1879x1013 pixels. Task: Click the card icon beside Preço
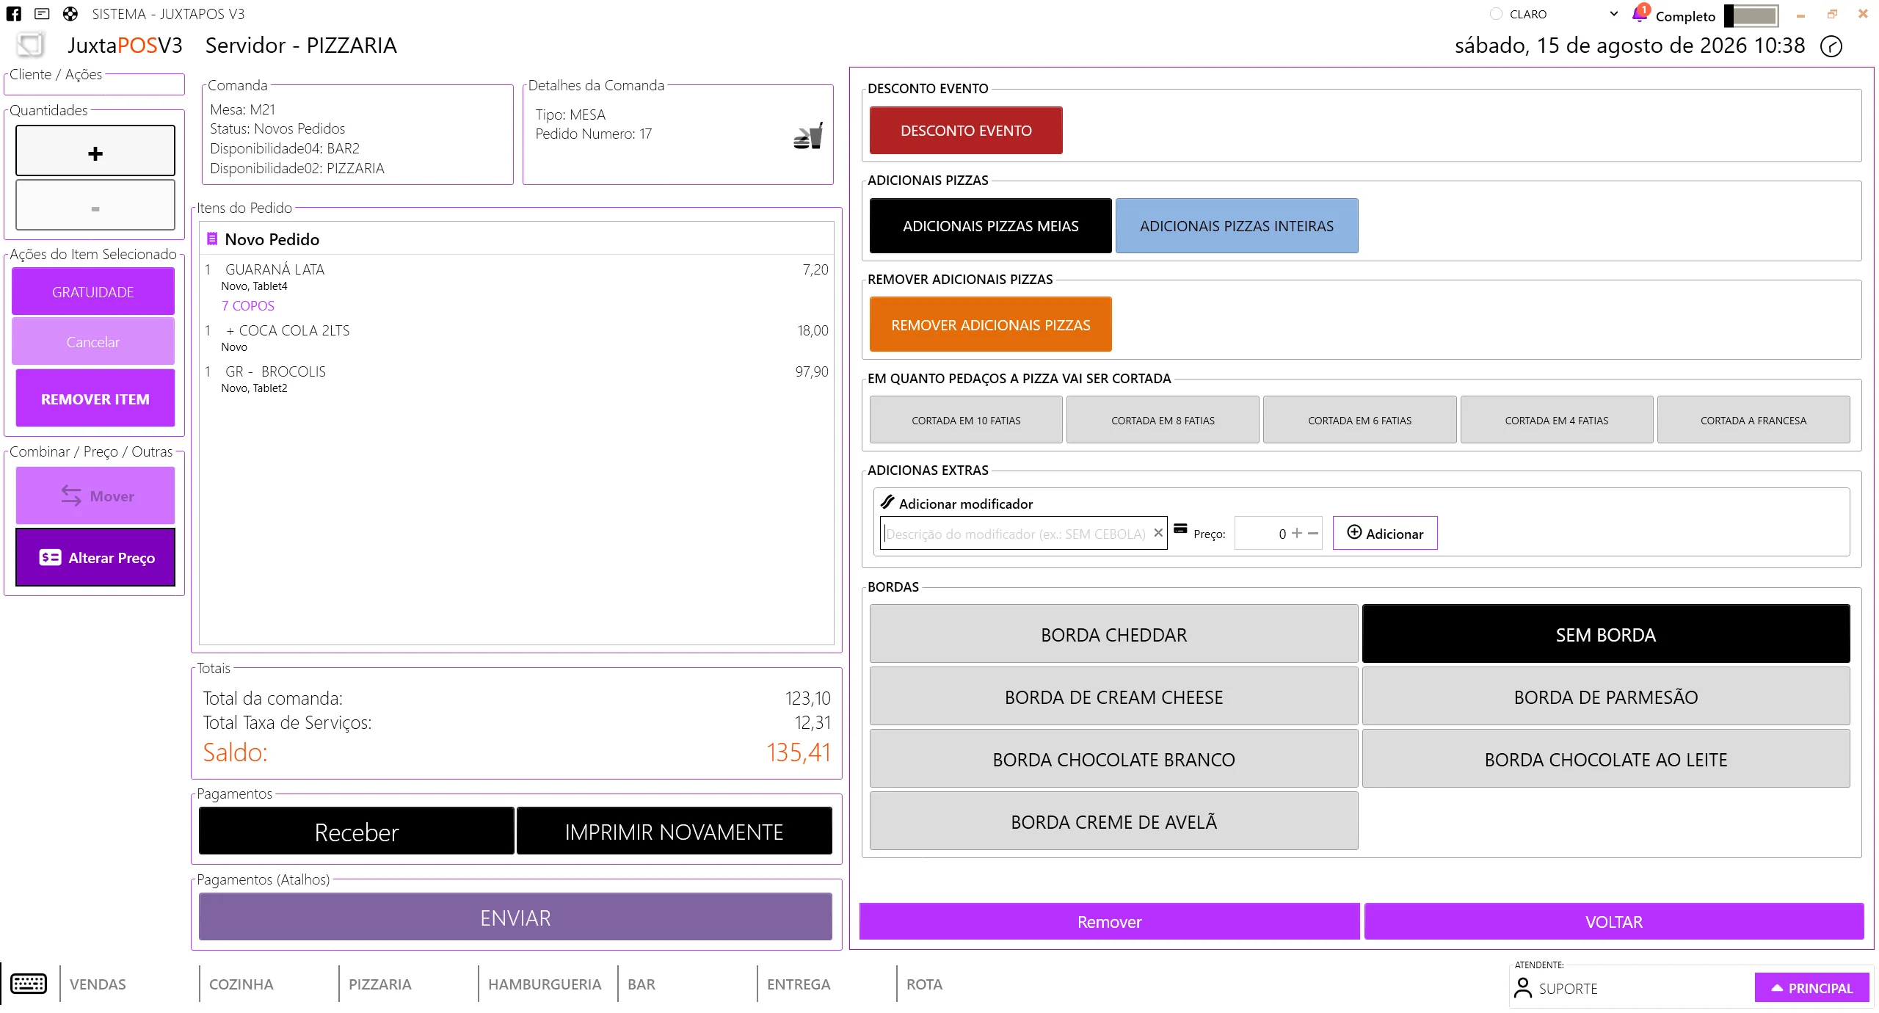1180,529
